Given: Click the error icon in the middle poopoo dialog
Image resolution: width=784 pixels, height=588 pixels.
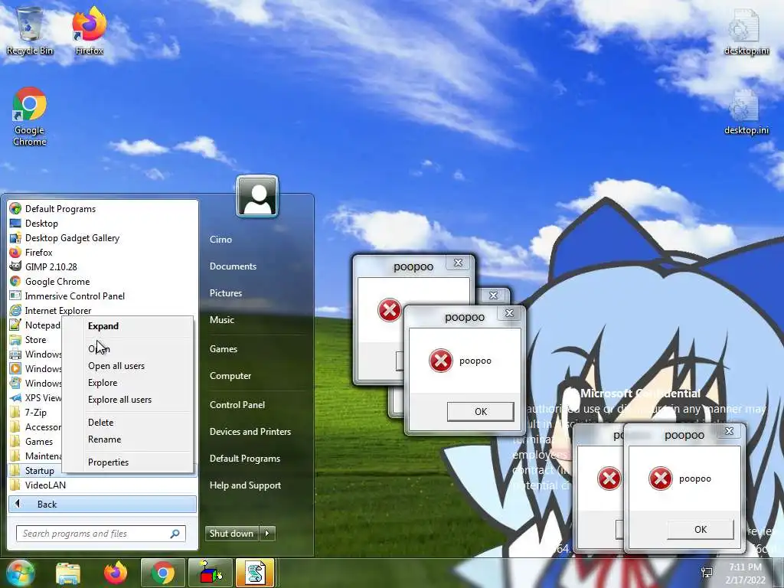Looking at the screenshot, I should click(x=440, y=361).
